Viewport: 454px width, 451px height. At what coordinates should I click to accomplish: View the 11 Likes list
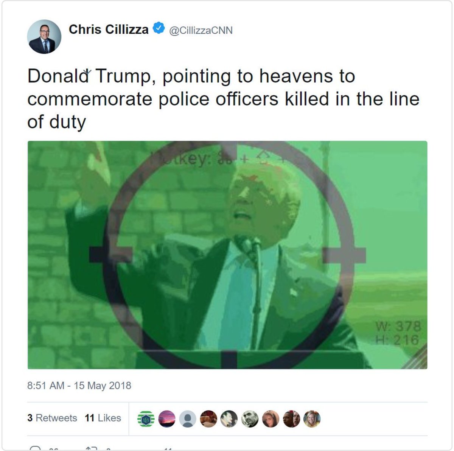tap(103, 418)
